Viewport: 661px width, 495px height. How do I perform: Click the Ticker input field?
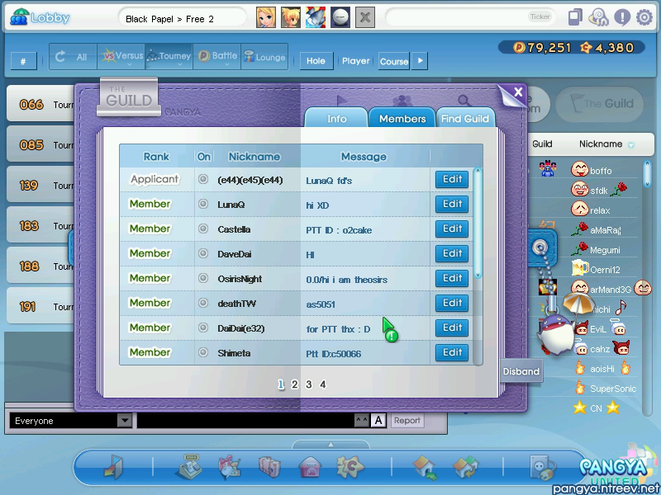coord(470,17)
